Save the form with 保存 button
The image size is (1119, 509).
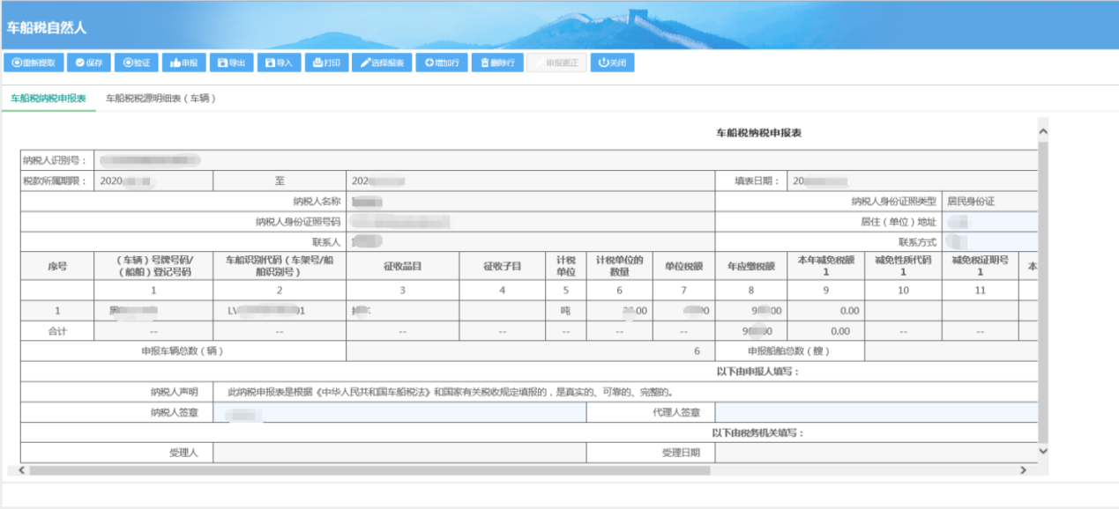pyautogui.click(x=89, y=63)
